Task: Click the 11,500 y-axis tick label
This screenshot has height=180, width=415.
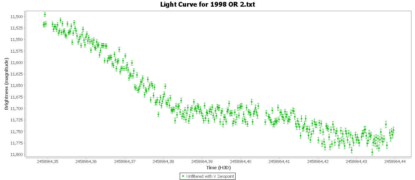Action: (x=17, y=16)
